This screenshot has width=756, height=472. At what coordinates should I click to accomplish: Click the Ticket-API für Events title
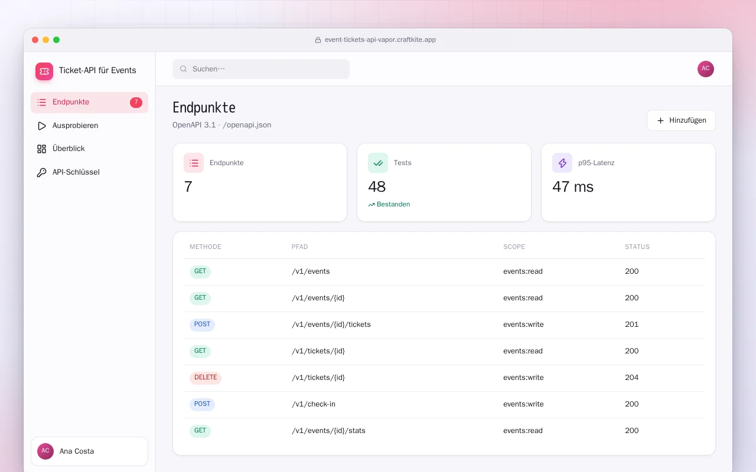pos(97,71)
